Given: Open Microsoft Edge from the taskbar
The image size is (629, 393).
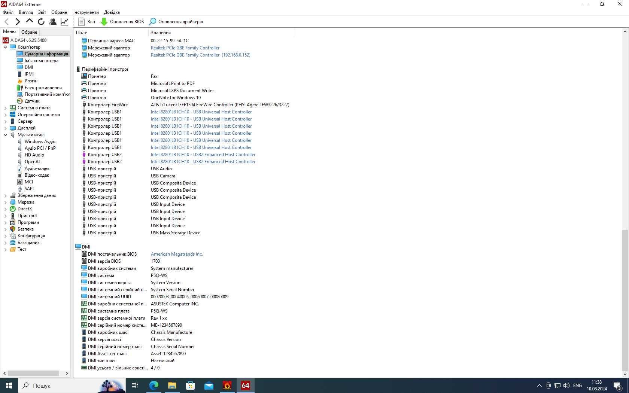Looking at the screenshot, I should click(154, 386).
